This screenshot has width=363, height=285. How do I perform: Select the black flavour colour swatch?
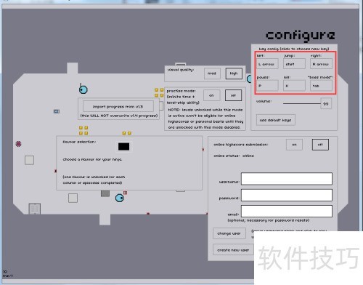123,146
